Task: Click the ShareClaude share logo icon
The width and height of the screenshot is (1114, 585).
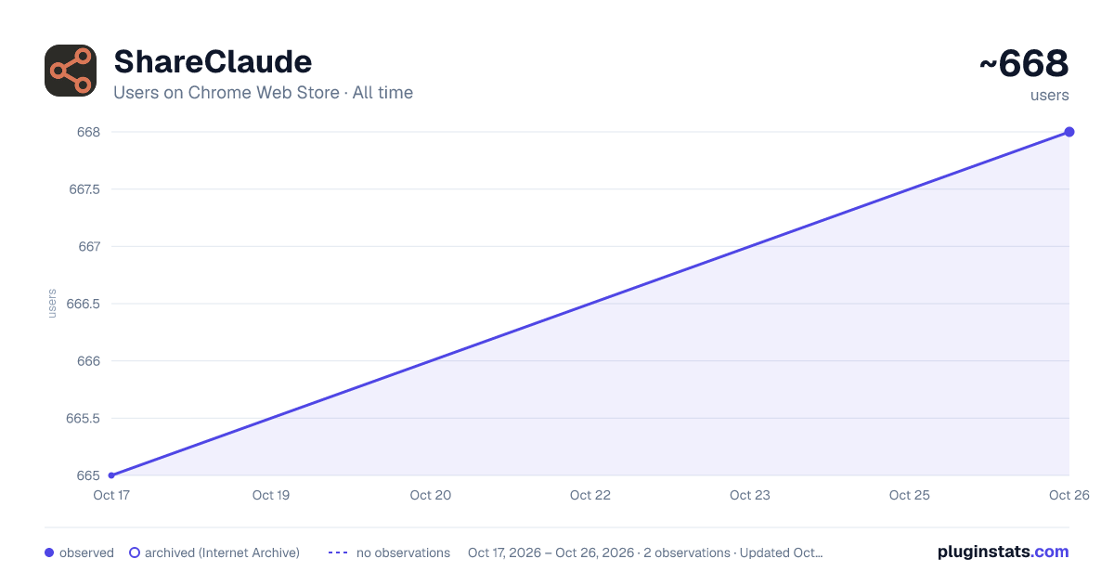Action: tap(71, 71)
